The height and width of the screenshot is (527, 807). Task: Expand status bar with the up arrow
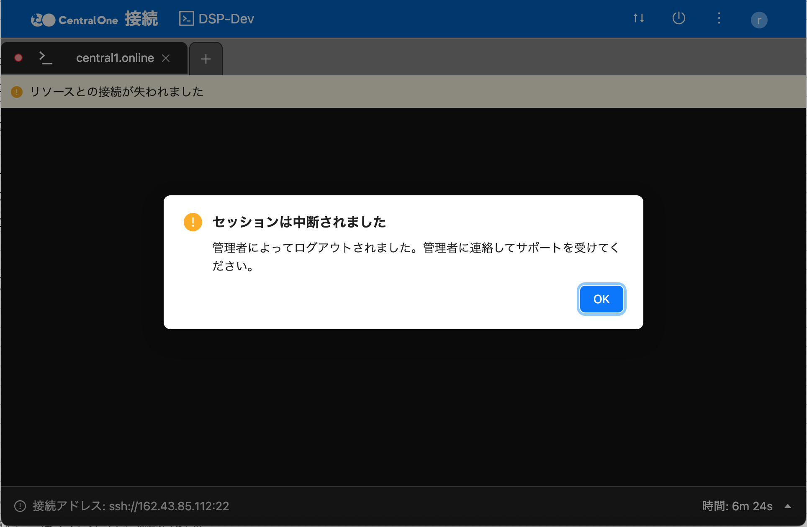(787, 506)
